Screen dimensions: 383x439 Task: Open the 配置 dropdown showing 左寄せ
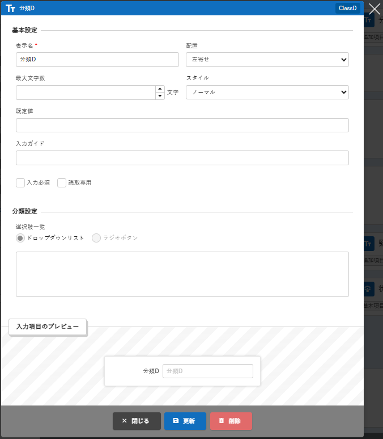click(267, 60)
